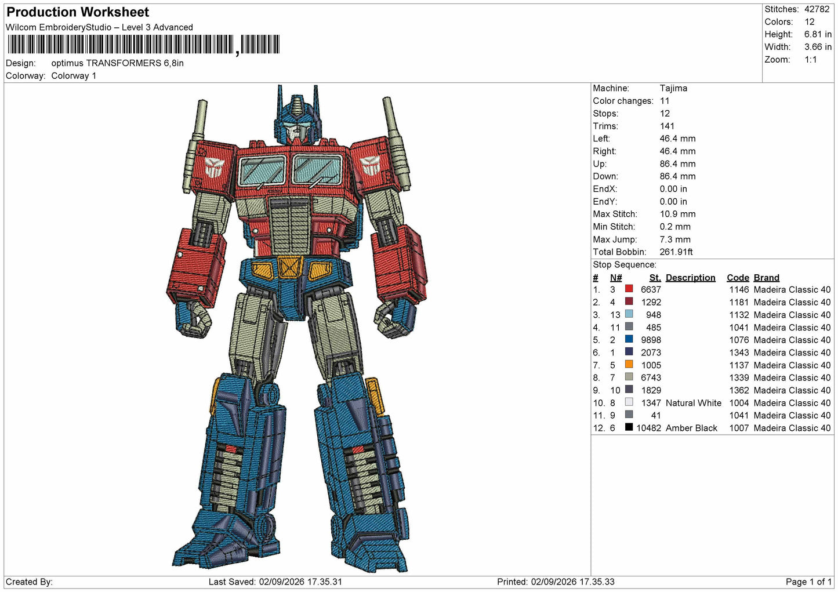
Task: Click the Machine value "Tajima"
Action: coord(673,88)
